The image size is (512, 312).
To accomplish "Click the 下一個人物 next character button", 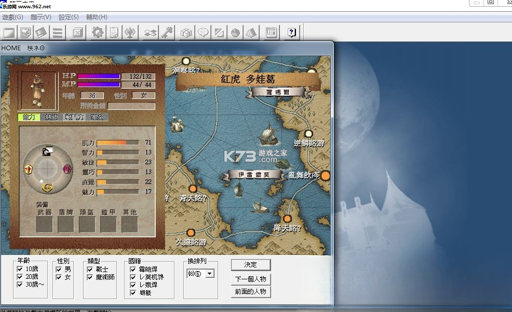I will (251, 279).
